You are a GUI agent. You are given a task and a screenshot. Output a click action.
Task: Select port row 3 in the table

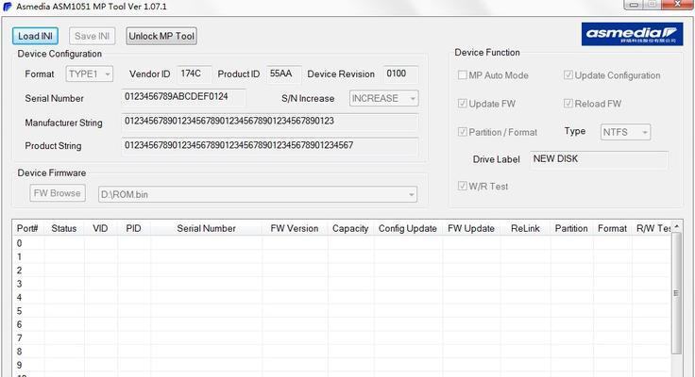point(341,284)
